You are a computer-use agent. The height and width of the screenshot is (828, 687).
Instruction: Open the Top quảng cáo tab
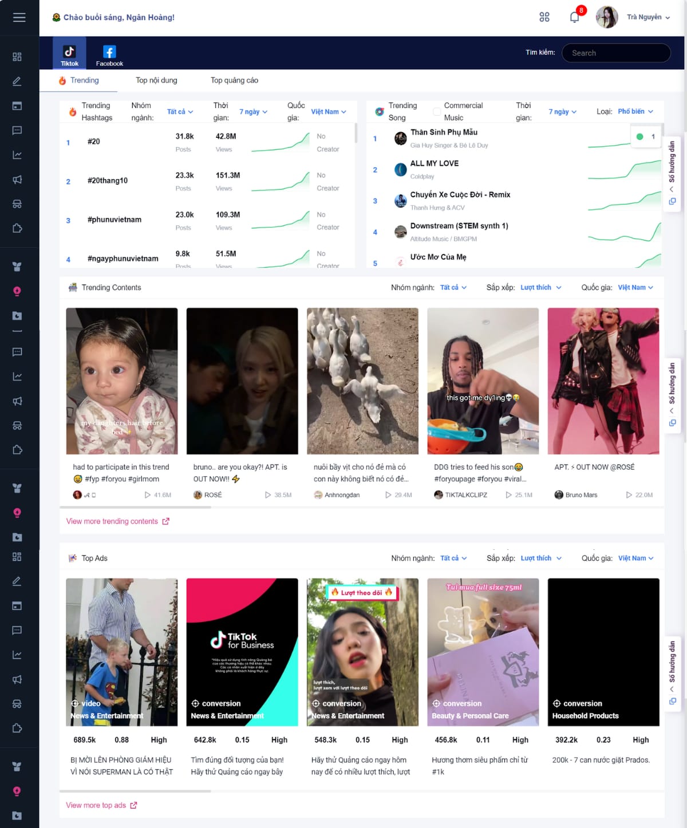pyautogui.click(x=234, y=81)
